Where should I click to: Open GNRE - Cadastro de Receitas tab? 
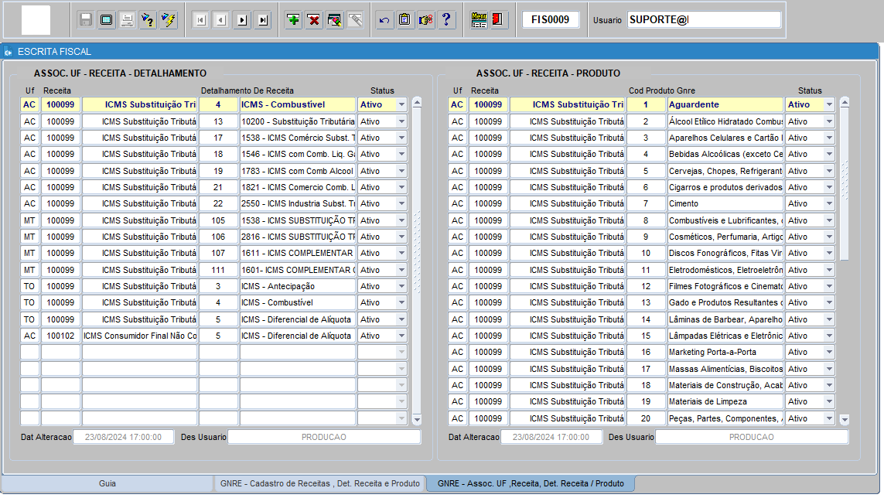319,483
